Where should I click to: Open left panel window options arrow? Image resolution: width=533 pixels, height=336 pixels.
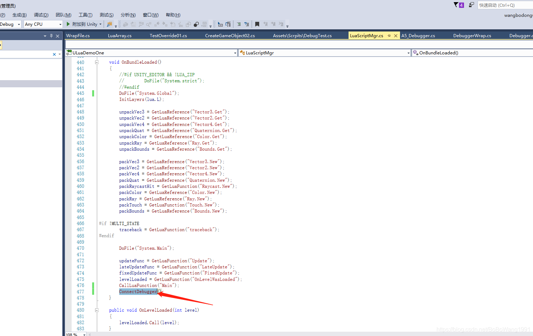tap(45, 36)
